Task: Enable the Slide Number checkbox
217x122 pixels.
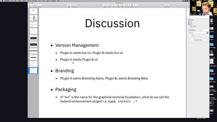Action: pyautogui.click(x=189, y=26)
